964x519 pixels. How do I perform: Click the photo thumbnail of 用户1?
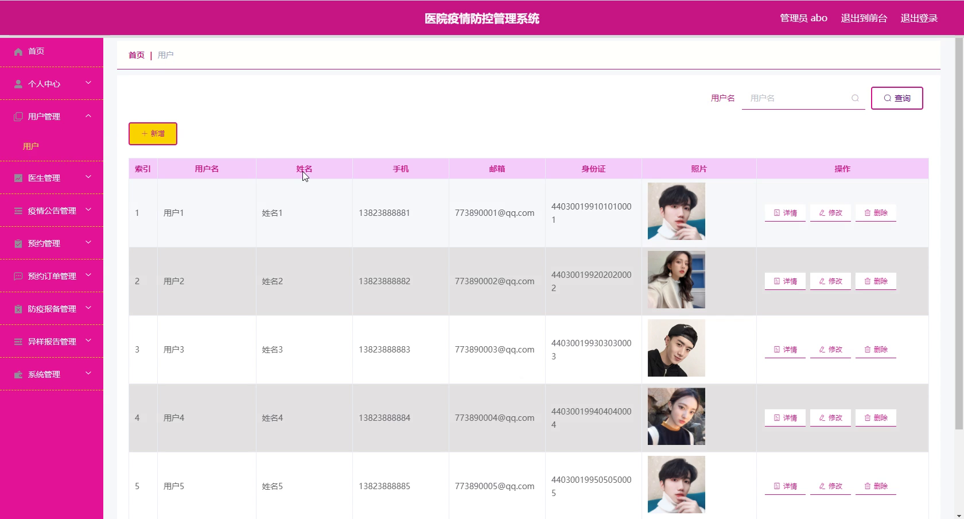pos(677,211)
